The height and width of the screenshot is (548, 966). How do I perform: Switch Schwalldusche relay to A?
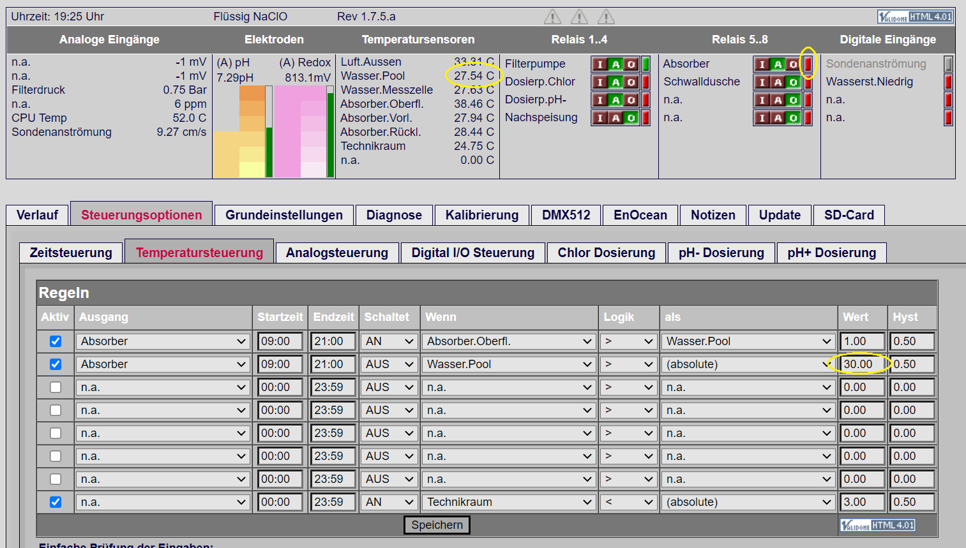[778, 82]
